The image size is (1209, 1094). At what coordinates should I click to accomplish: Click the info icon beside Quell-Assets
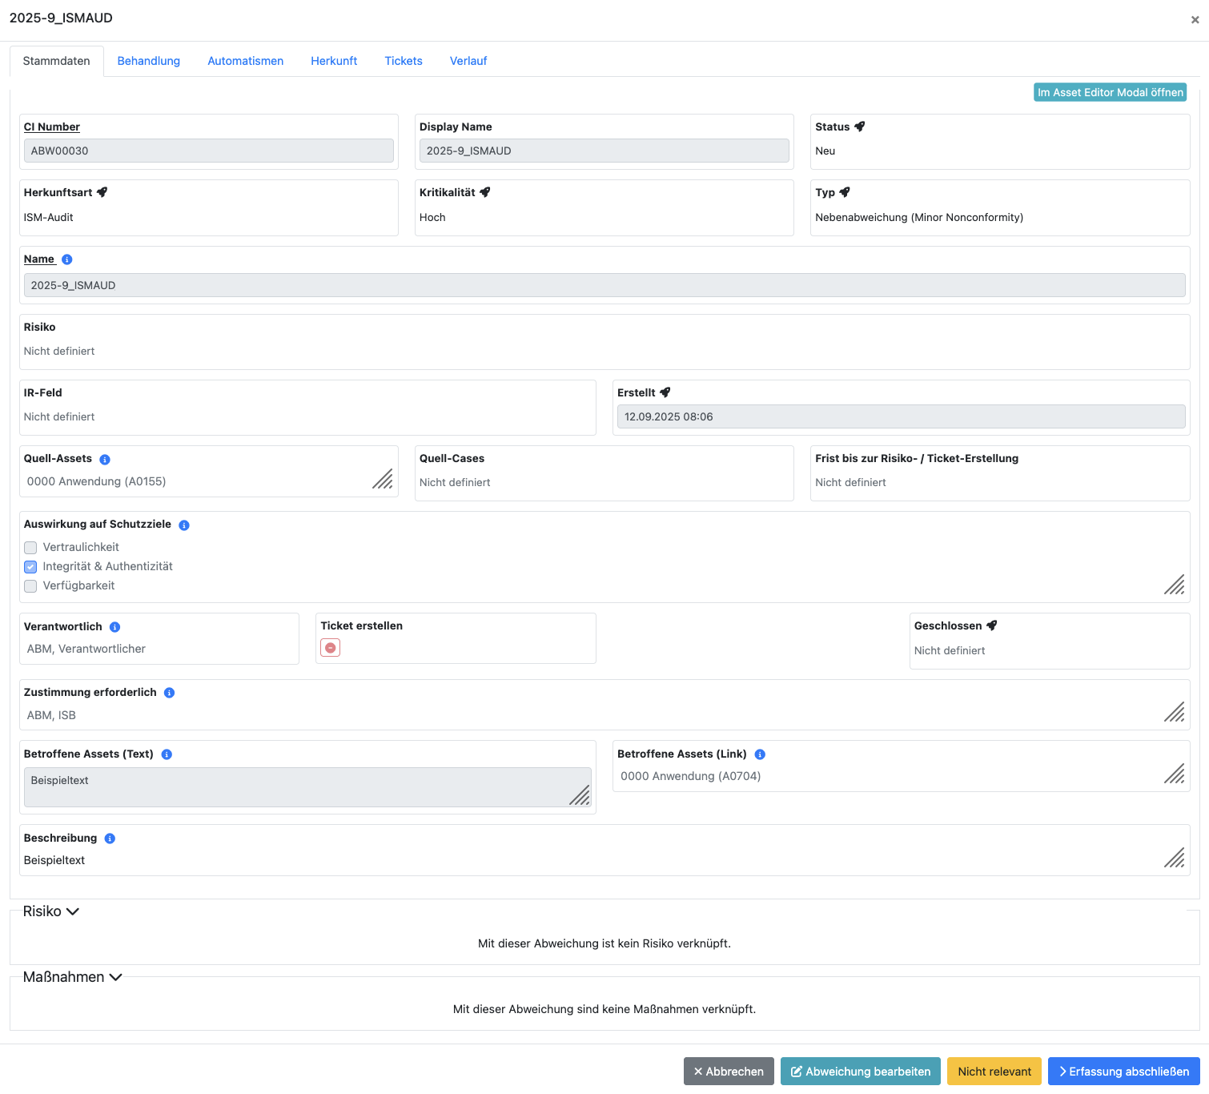(x=105, y=460)
